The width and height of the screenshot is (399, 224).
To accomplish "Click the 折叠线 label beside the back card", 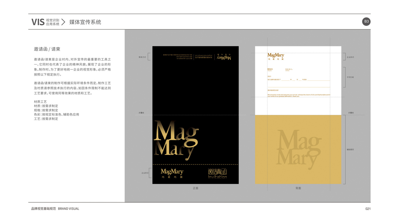I will click(x=351, y=113).
